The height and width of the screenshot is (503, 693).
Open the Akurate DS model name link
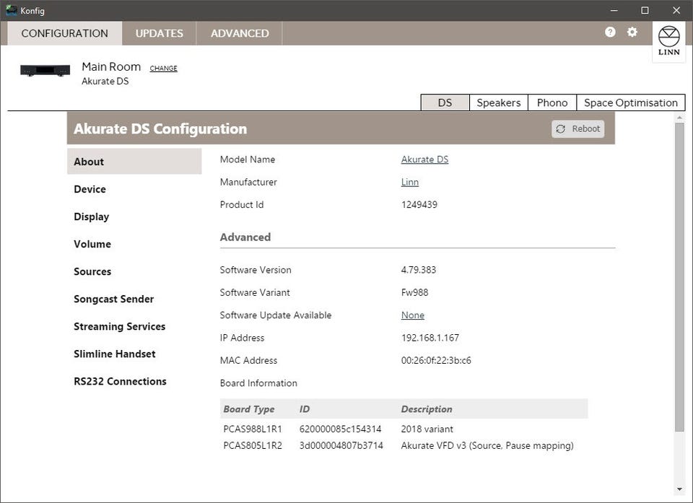pyautogui.click(x=424, y=159)
